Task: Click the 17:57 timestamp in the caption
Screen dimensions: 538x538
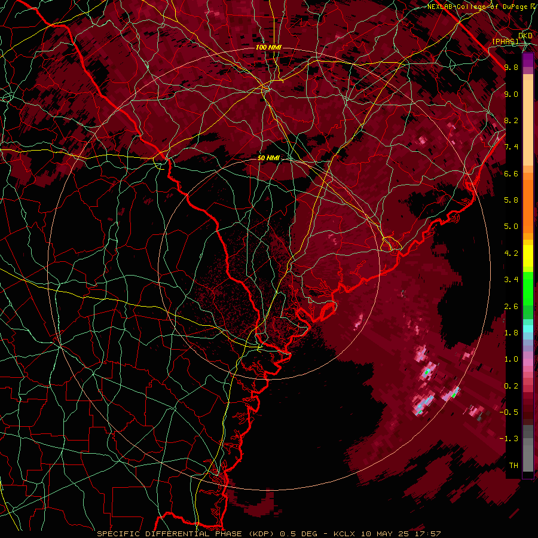Action: coord(427,534)
